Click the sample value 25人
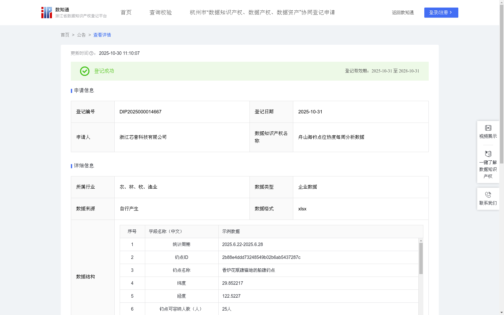The width and height of the screenshot is (504, 315). 227,309
